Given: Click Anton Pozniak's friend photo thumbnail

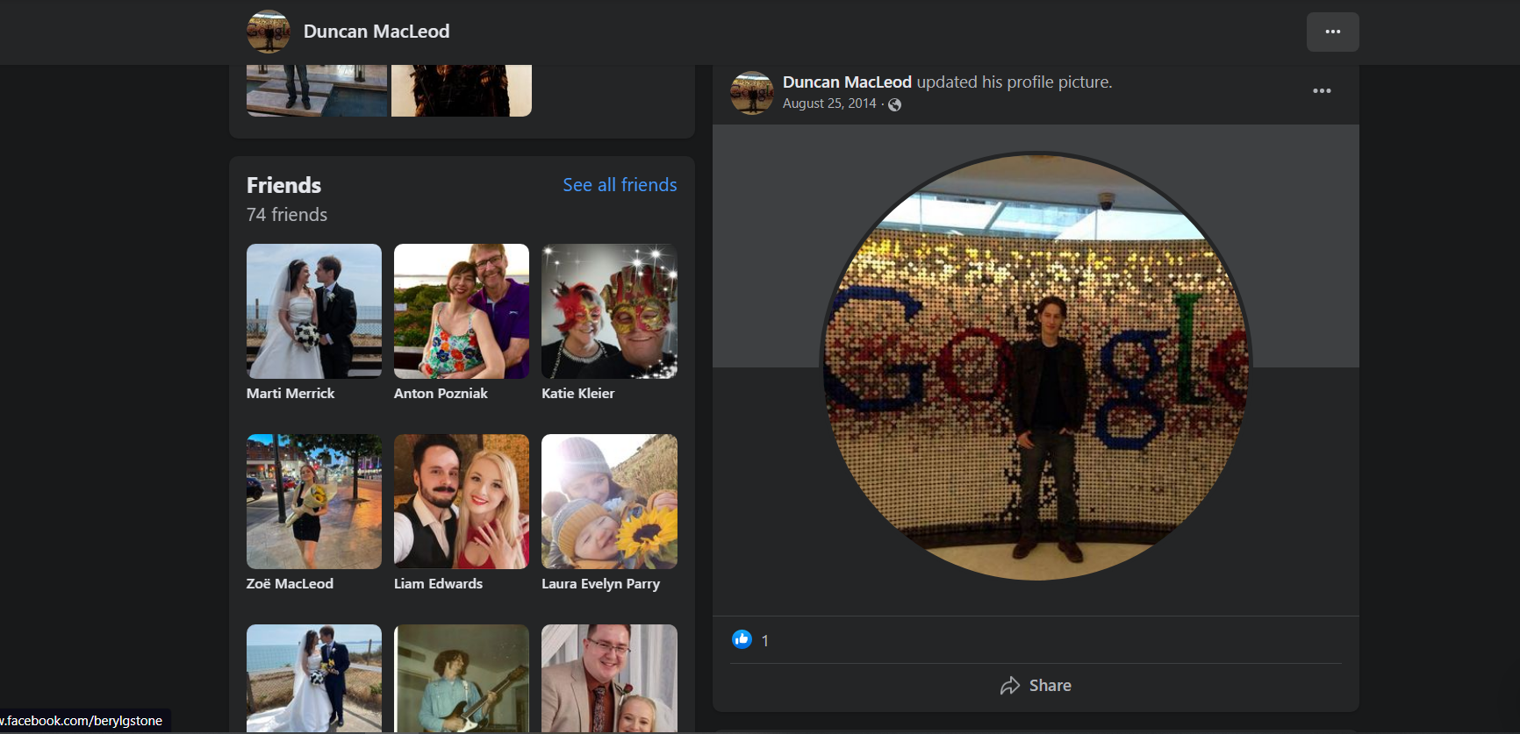Looking at the screenshot, I should 462,311.
